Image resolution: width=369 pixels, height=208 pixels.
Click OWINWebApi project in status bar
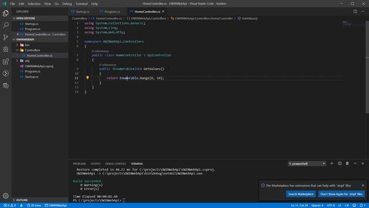[56, 206]
